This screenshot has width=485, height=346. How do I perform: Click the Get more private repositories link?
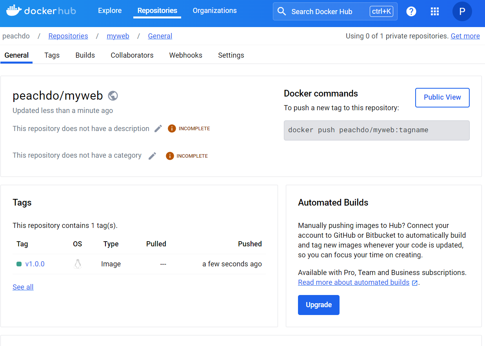pyautogui.click(x=465, y=36)
